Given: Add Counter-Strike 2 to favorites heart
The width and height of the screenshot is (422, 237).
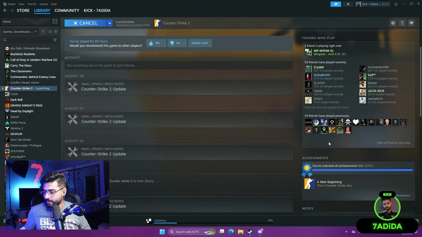Looking at the screenshot, I should [411, 23].
